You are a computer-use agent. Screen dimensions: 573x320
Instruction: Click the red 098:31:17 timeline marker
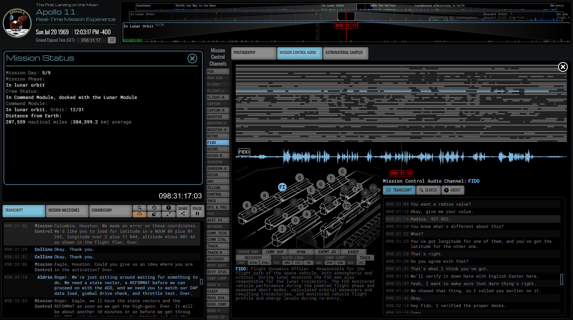tap(346, 26)
